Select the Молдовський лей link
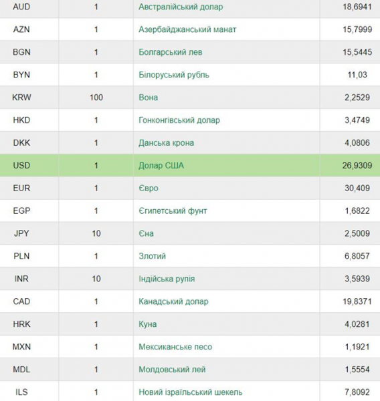This screenshot has width=380, height=401. [172, 370]
